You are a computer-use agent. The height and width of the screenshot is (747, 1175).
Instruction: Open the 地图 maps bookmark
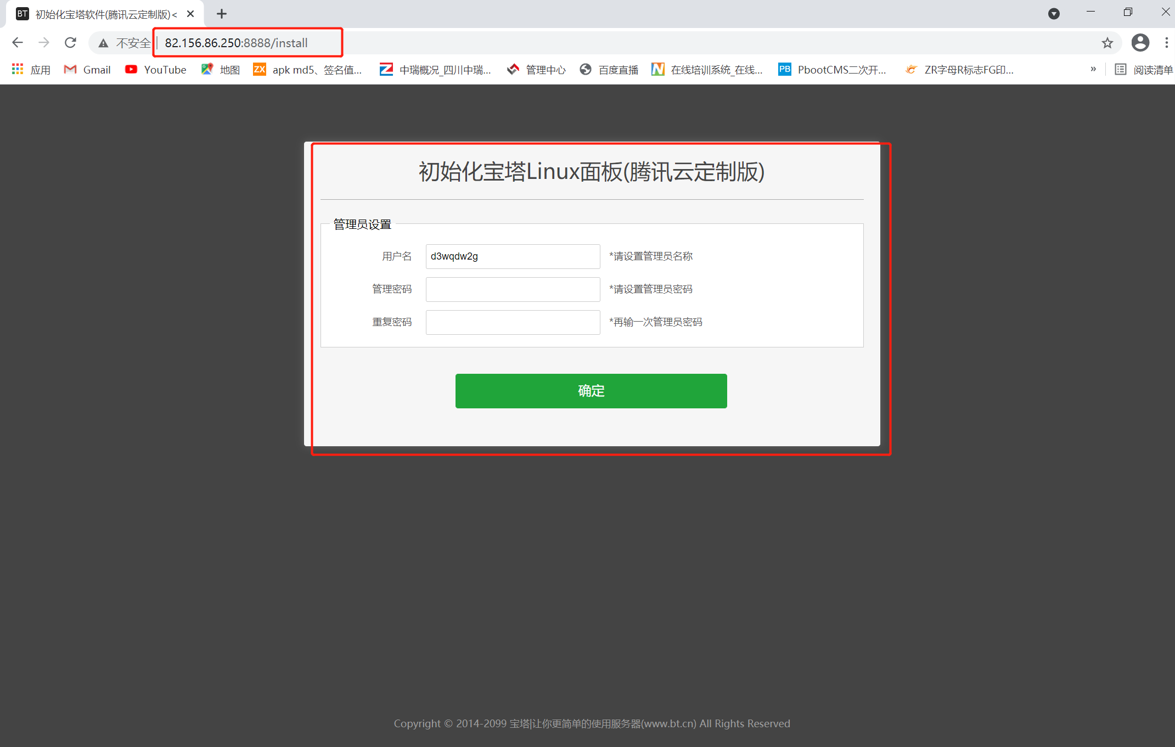[221, 70]
